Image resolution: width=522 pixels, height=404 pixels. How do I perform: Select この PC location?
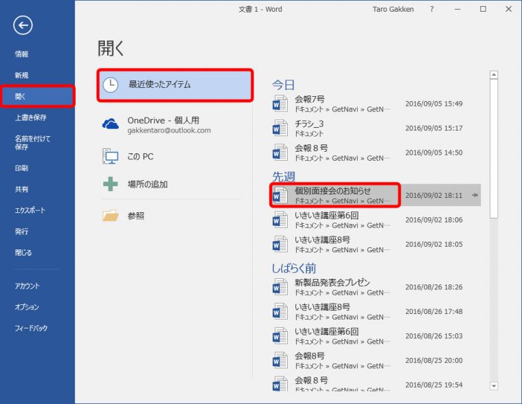pos(172,157)
